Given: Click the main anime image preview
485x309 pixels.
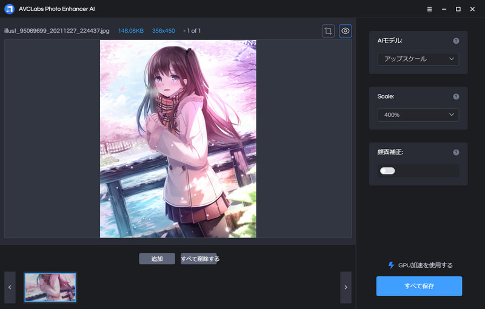Looking at the screenshot, I should (x=178, y=139).
